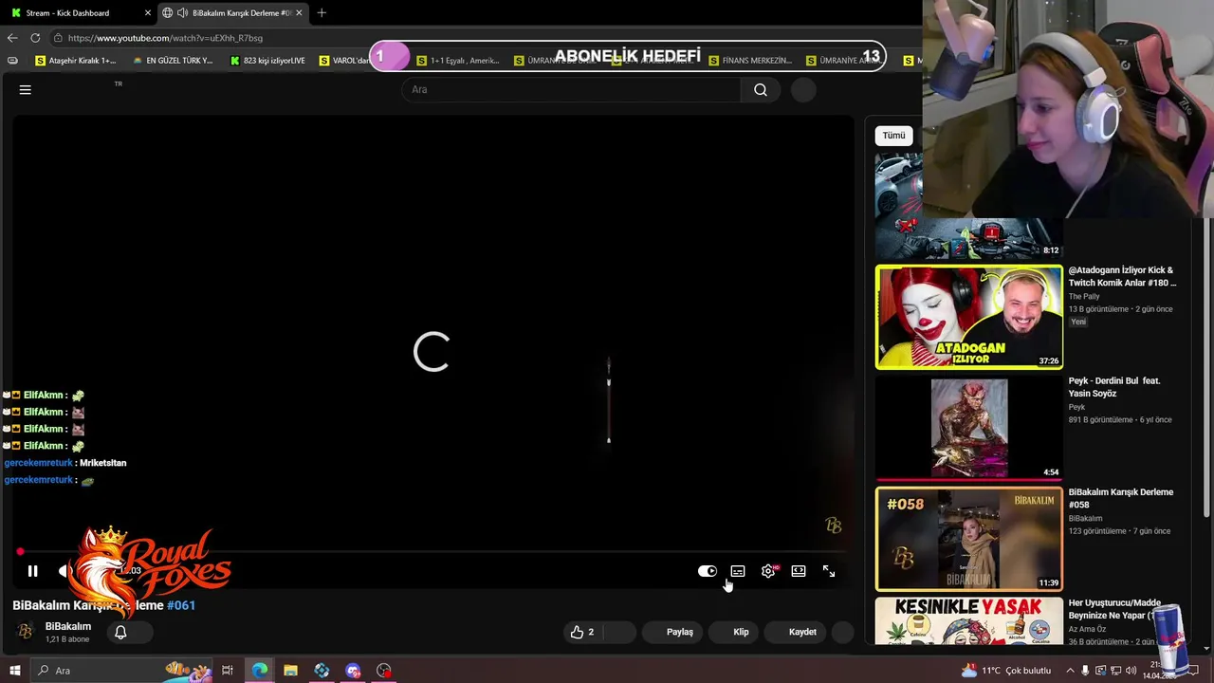The width and height of the screenshot is (1214, 683).
Task: Open the YouTube hamburger guide menu
Action: click(x=26, y=89)
